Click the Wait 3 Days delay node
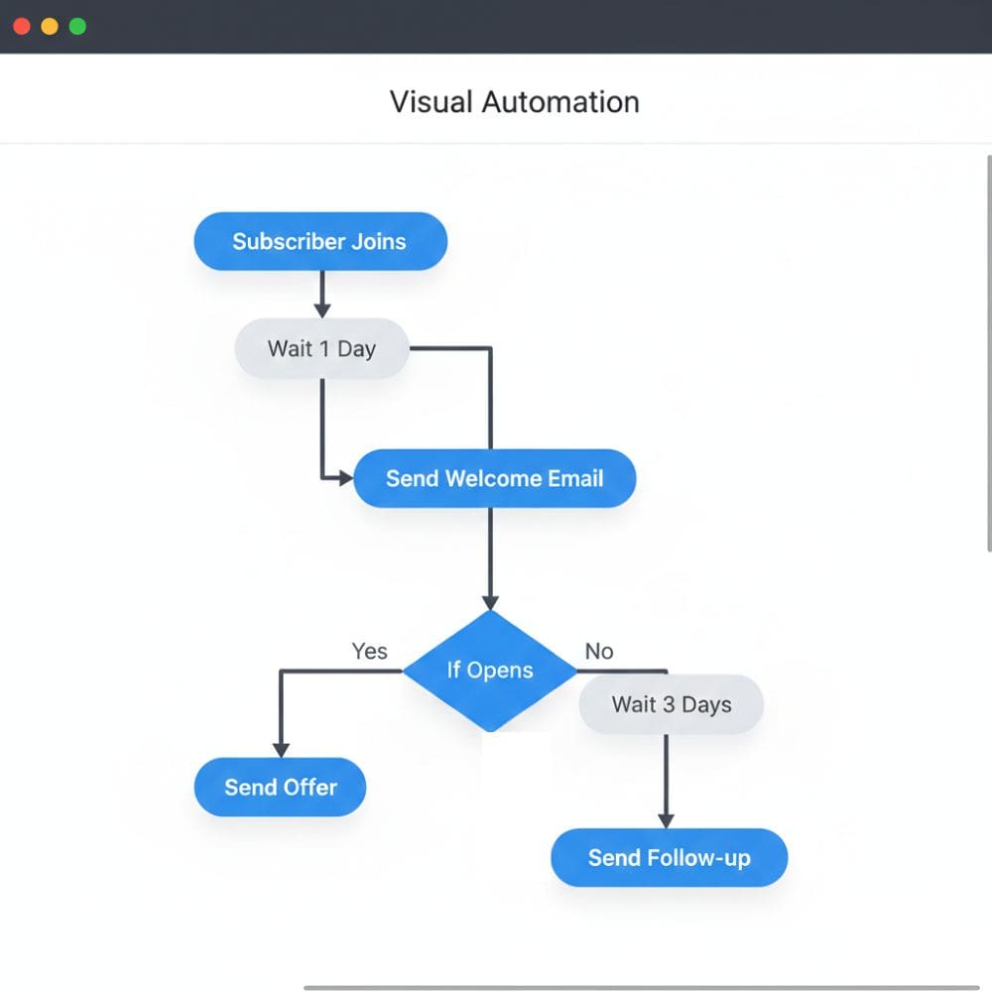 pyautogui.click(x=672, y=704)
